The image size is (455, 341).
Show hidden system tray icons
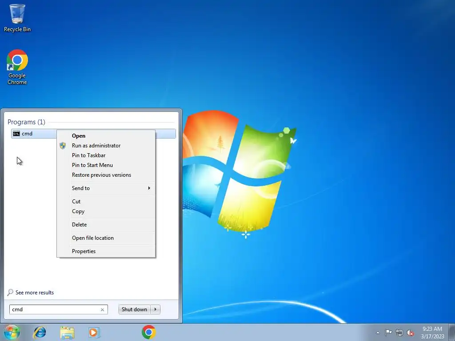(x=378, y=333)
